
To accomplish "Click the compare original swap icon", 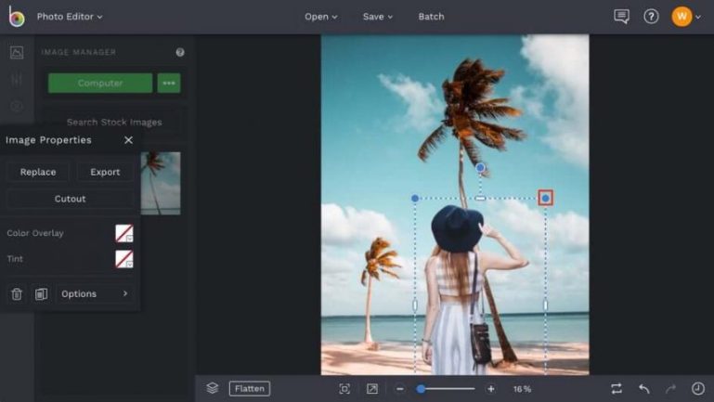I will [x=617, y=389].
